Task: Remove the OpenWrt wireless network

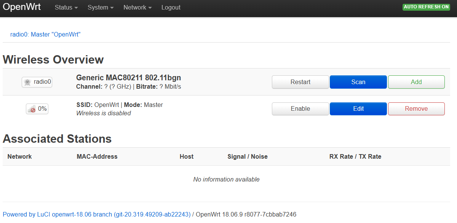Action: click(x=416, y=109)
